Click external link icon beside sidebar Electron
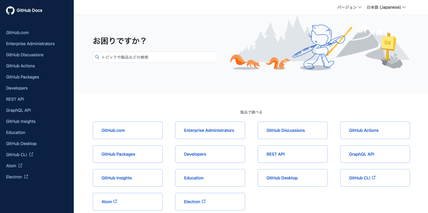The width and height of the screenshot is (428, 213). point(26,177)
